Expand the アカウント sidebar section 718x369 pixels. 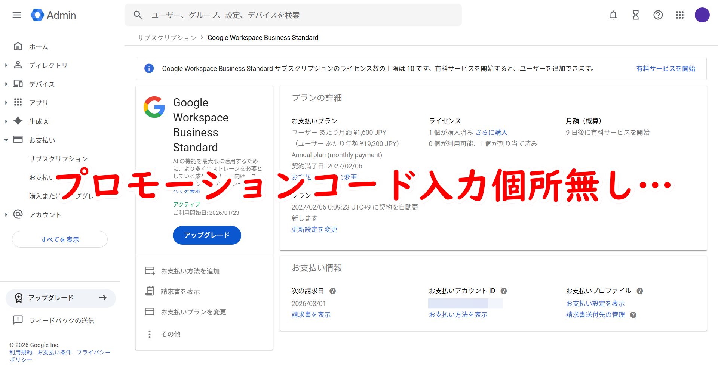(6, 215)
